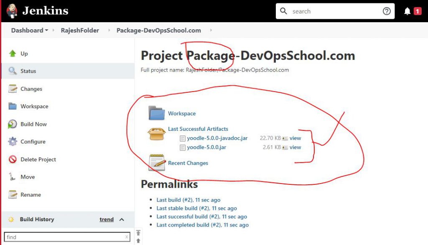Viewport: 428px width, 245px height.
Task: Click the Up arrow icon in sidebar
Action: [13, 54]
